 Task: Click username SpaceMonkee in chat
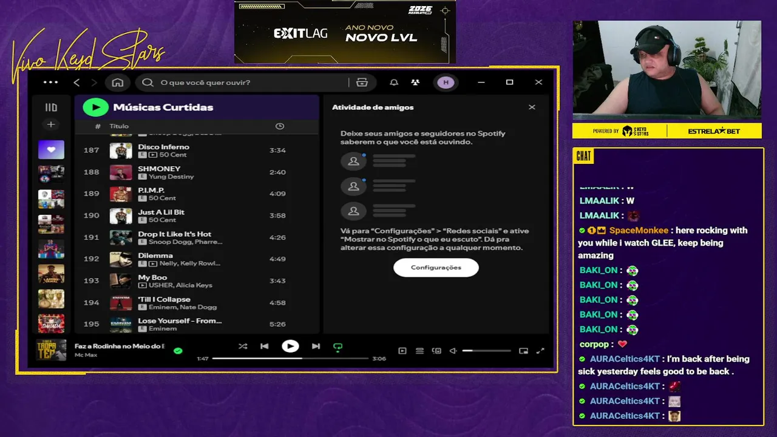coord(639,231)
